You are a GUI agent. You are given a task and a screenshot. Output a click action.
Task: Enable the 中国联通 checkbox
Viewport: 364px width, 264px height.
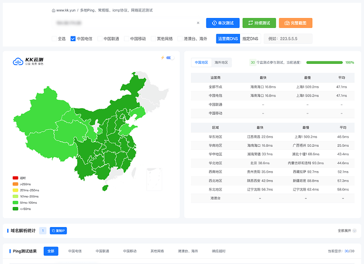click(x=100, y=39)
